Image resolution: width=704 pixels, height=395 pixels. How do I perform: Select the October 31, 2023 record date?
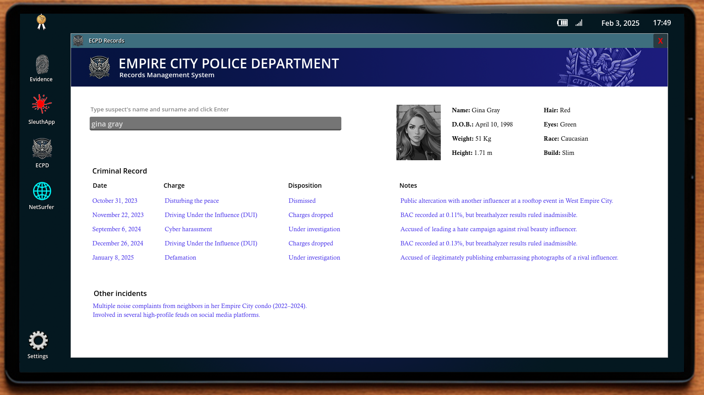[115, 201]
